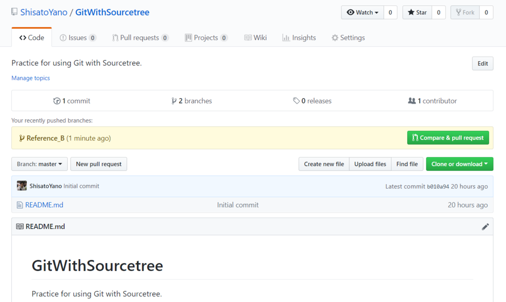View the 0 releases page
506x302 pixels.
tap(312, 101)
